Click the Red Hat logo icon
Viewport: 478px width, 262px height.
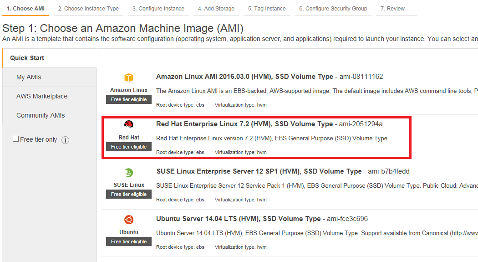129,124
